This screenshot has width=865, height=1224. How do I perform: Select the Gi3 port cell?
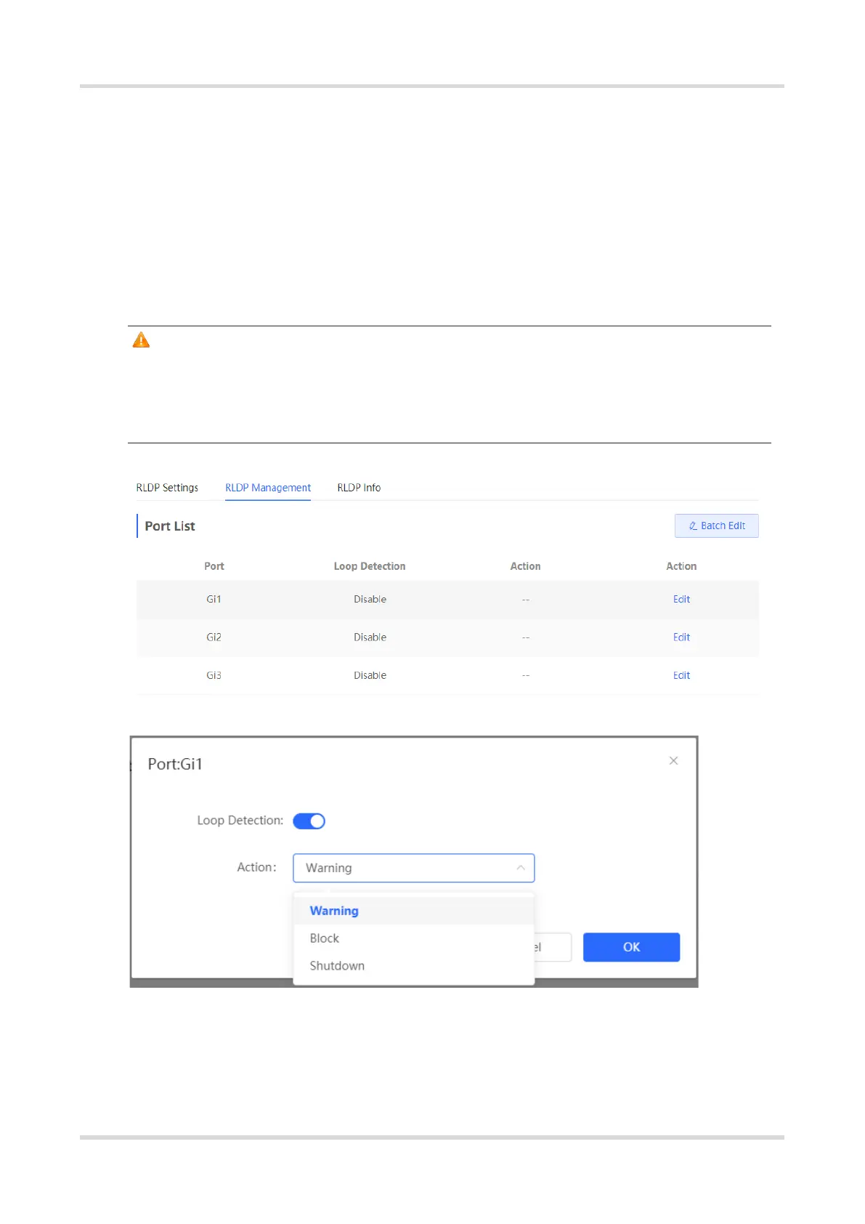click(214, 675)
